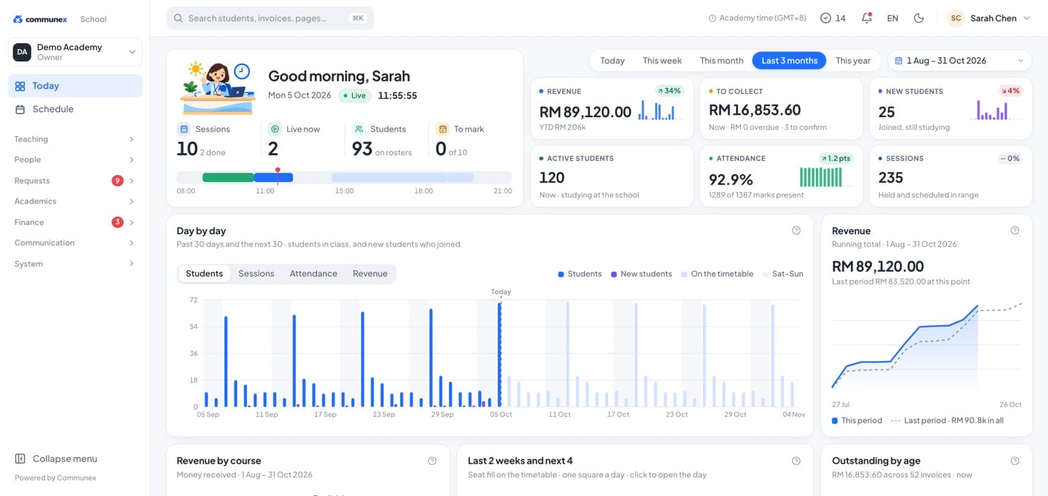Click the search students, invoices field
Image resolution: width=1048 pixels, height=496 pixels.
coord(270,18)
